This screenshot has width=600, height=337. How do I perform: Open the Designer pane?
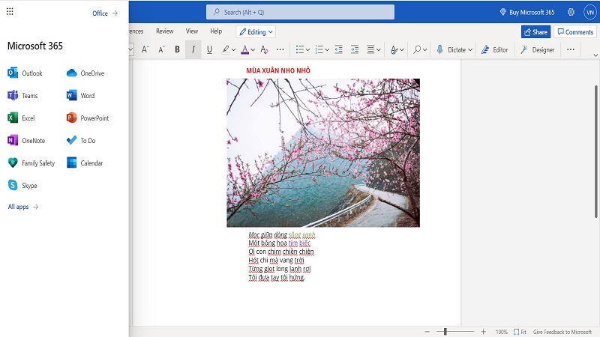[x=537, y=49]
